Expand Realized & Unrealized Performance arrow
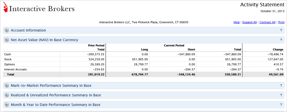The height and width of the screenshot is (112, 287). point(7,95)
